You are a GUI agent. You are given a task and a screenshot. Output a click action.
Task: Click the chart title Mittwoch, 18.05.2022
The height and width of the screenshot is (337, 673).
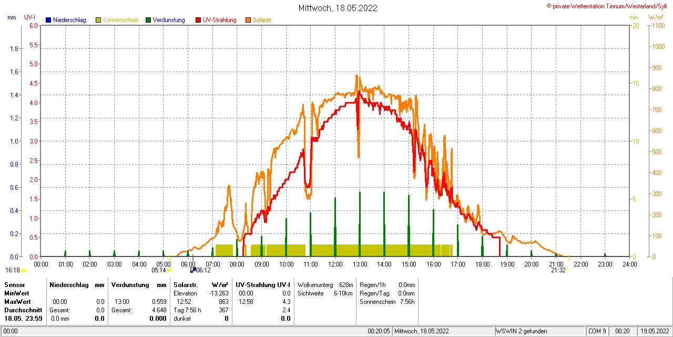(x=338, y=8)
